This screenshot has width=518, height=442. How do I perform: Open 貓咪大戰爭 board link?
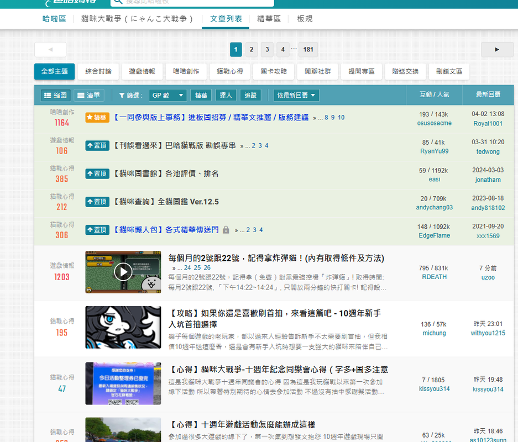(137, 19)
